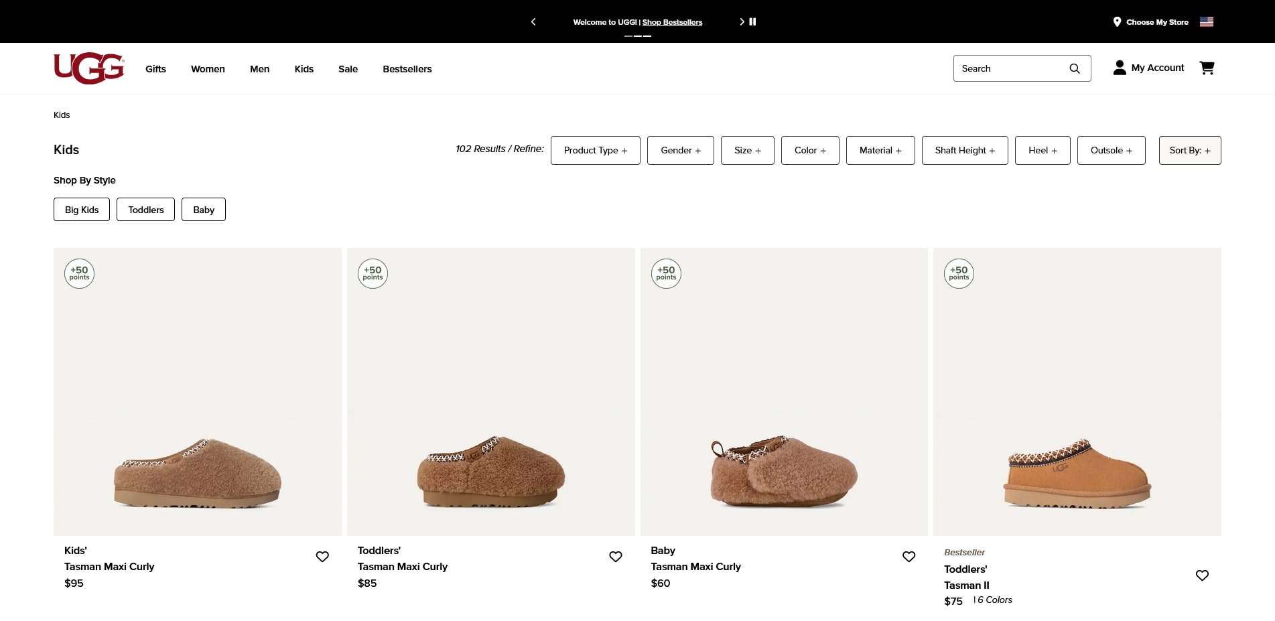The image size is (1275, 621).
Task: Click the Shop Bestsellers link
Action: point(672,22)
